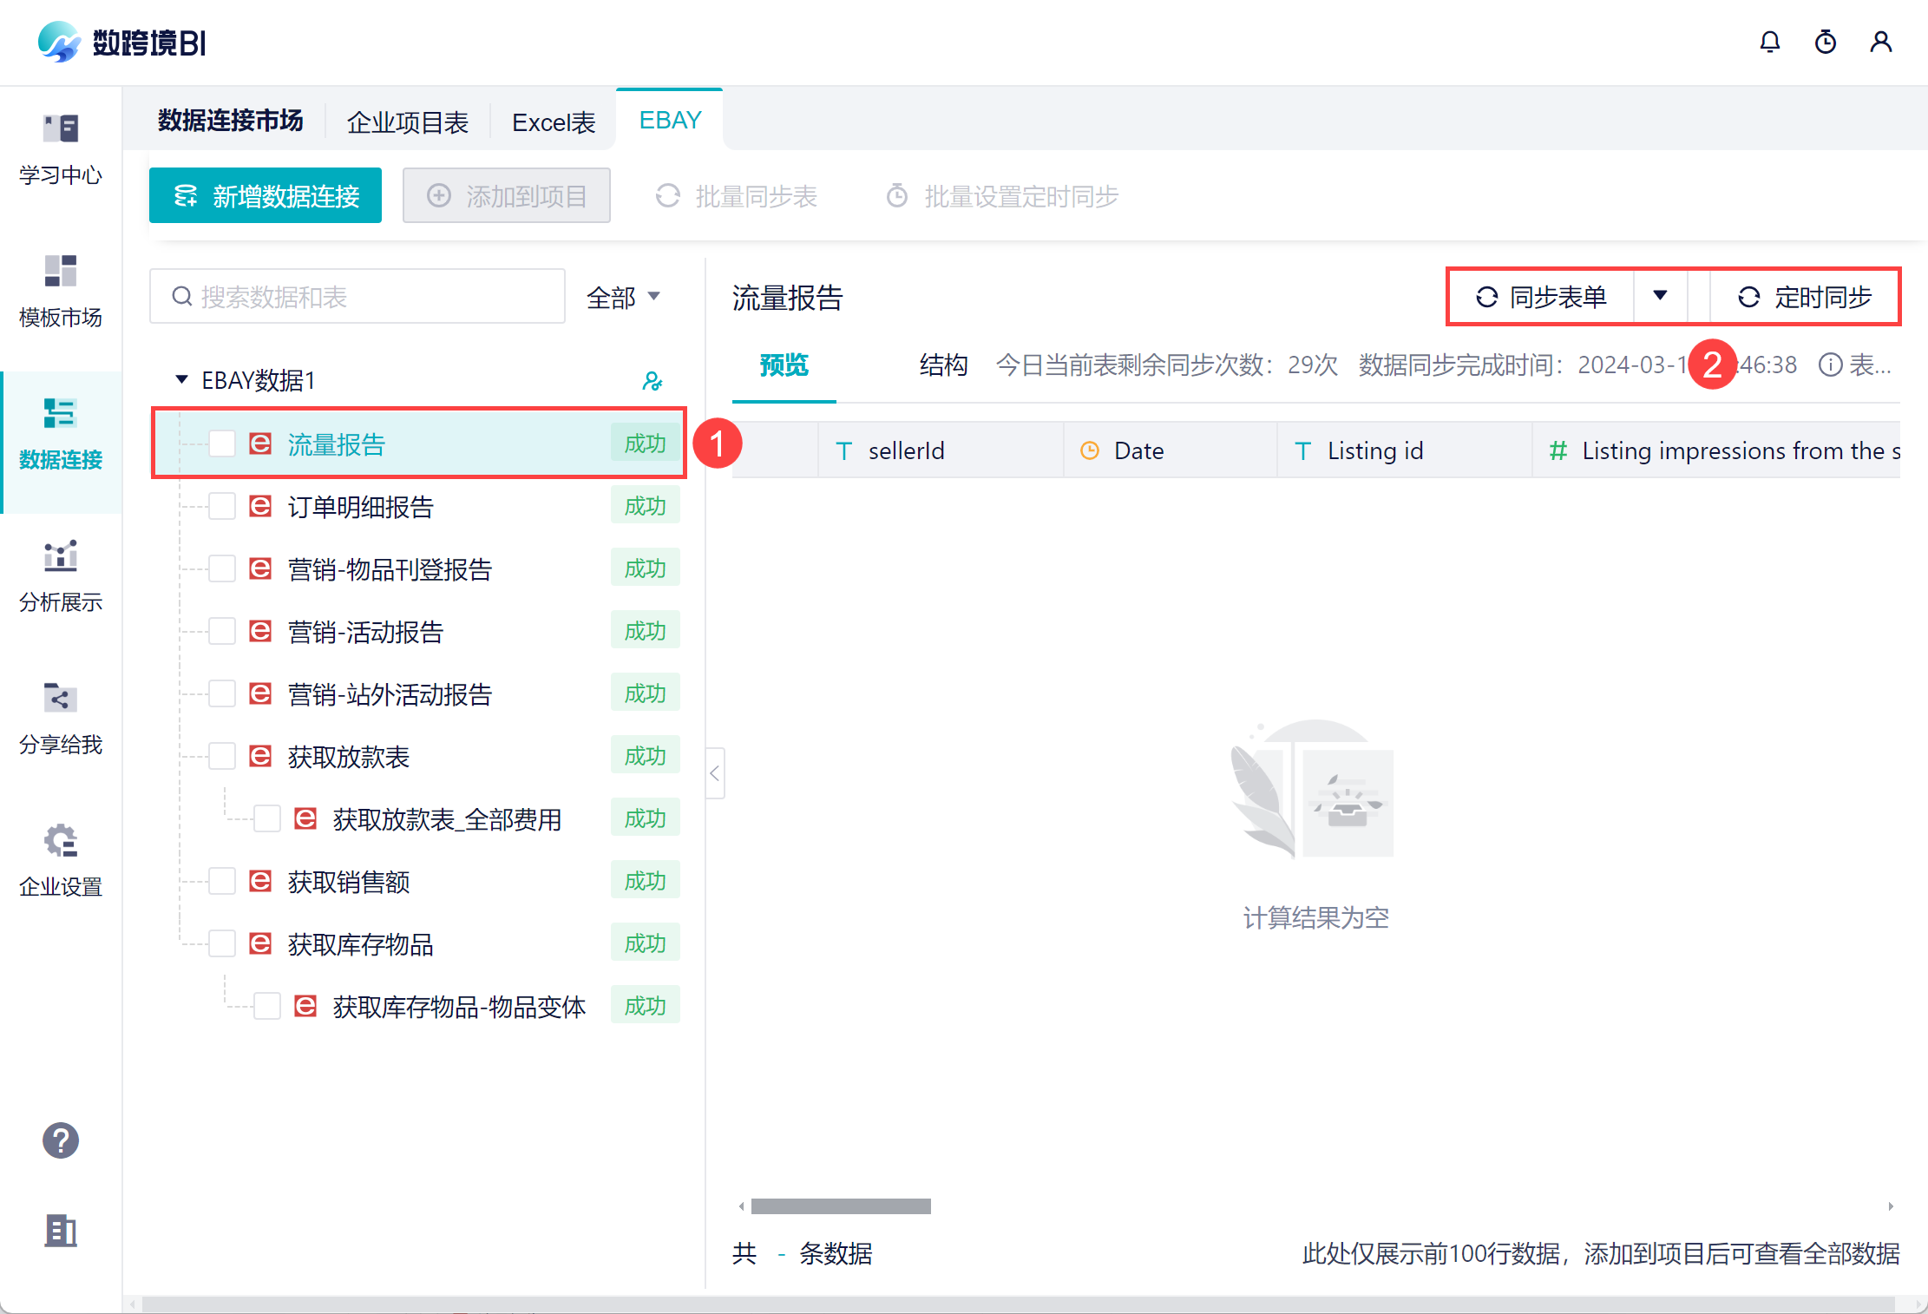Open the 全部 filter dropdown

coord(623,298)
